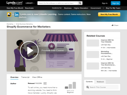Select the Overview tab
Image resolution: width=127 pixels, height=95 pixels.
[x=14, y=77]
